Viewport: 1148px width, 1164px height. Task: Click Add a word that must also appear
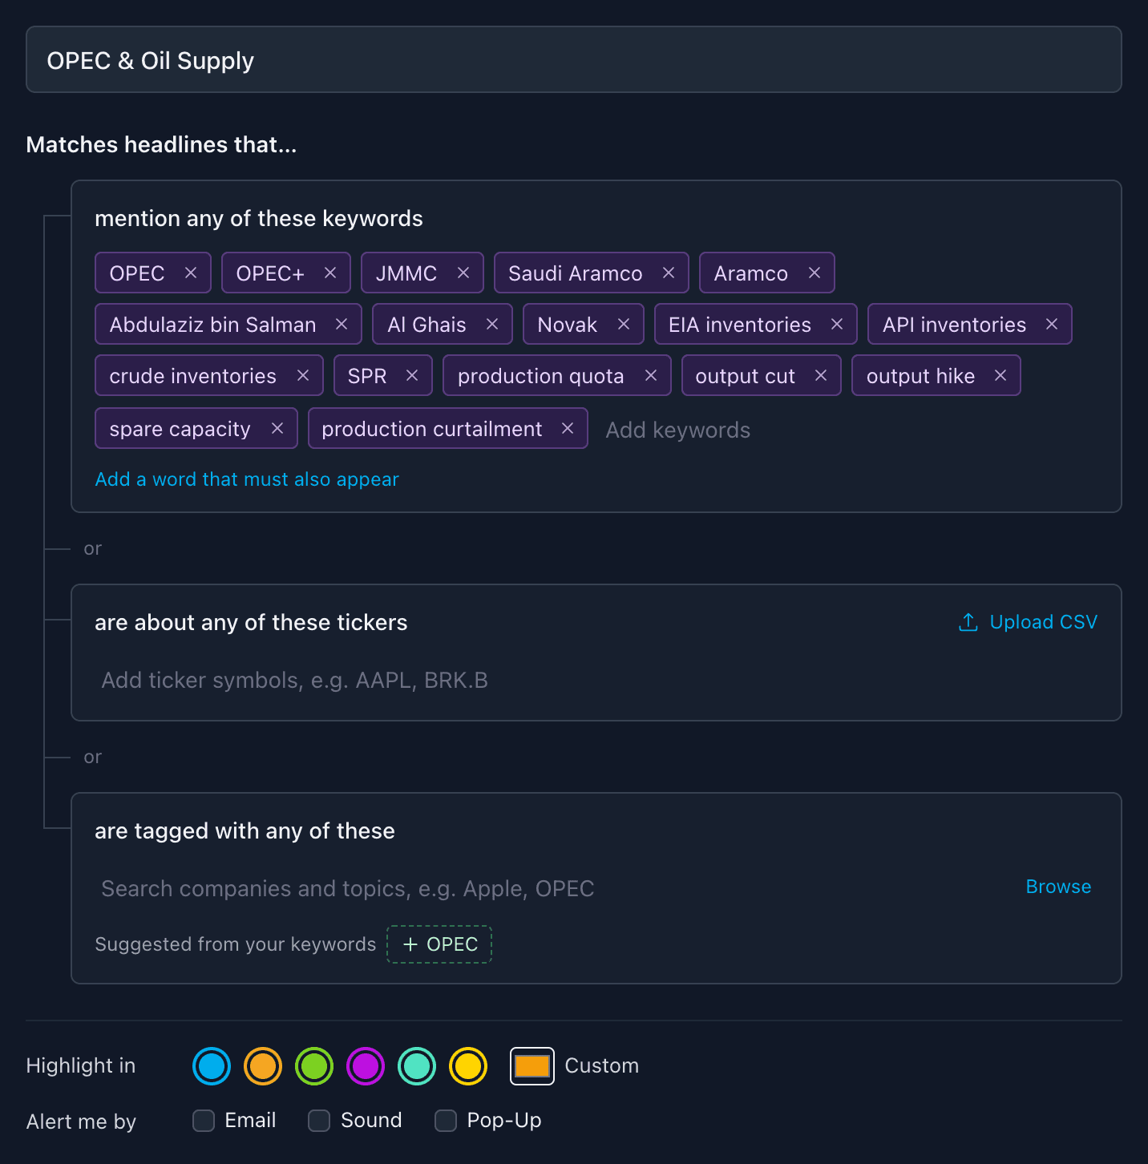click(x=247, y=479)
